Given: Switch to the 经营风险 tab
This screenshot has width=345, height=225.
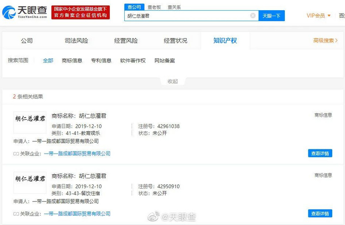Looking at the screenshot, I should [x=126, y=41].
